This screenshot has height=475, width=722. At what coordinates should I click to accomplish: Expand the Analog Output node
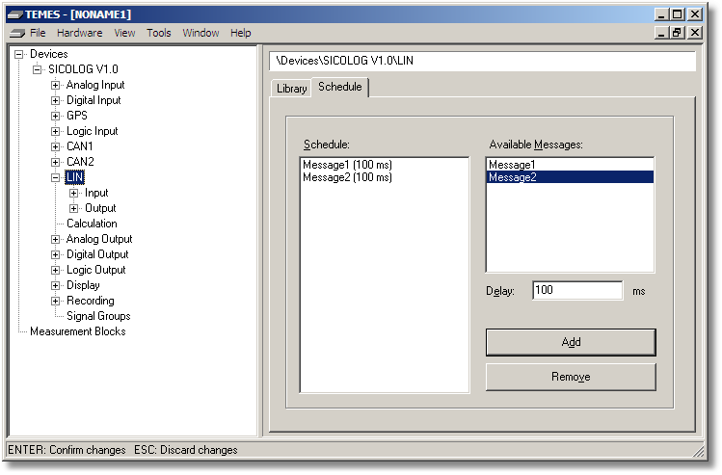tap(55, 239)
